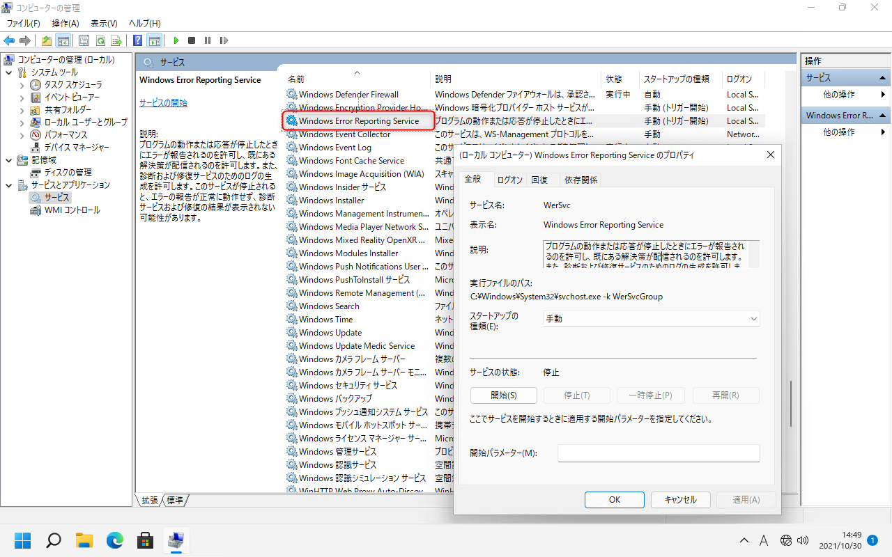
Task: Switch to the 標準 view tab
Action: pos(175,500)
